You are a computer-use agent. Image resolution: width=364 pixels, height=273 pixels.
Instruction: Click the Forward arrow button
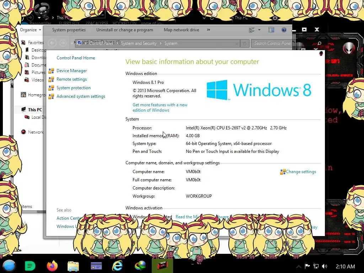tap(63, 43)
